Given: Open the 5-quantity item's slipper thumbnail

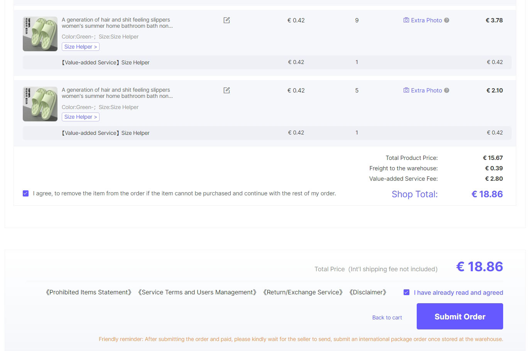Looking at the screenshot, I should coord(40,104).
